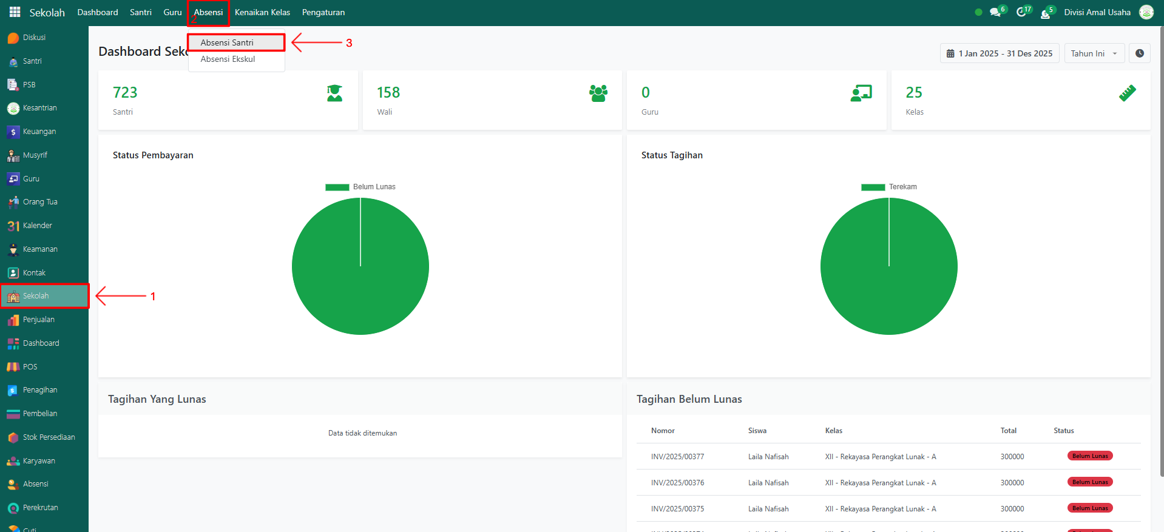Launch the POS app from sidebar
1164x532 pixels.
[30, 367]
